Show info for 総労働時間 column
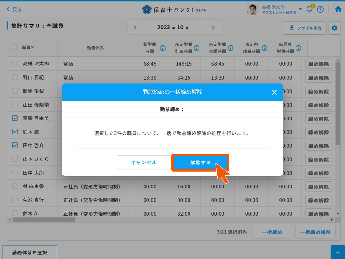 163,48
